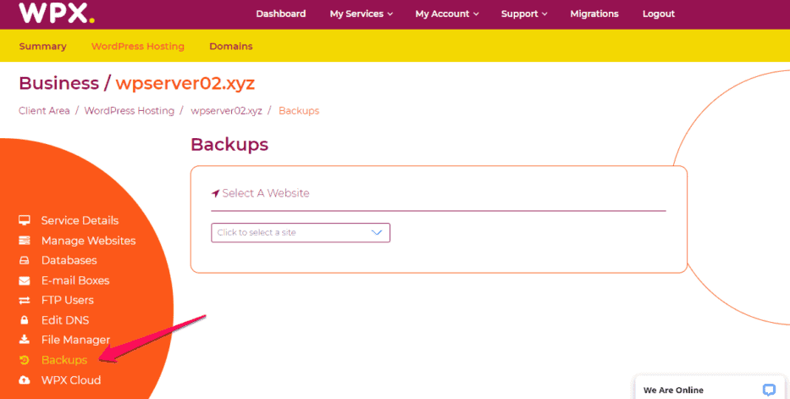Viewport: 790px width, 399px height.
Task: Switch to the Domains tab
Action: (x=231, y=47)
